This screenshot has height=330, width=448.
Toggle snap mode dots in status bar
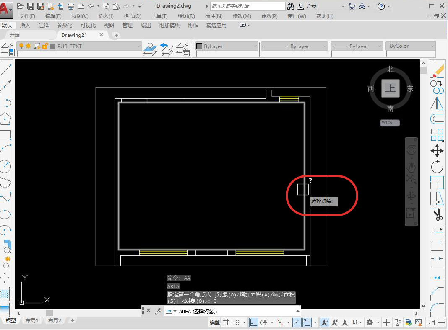point(236,322)
